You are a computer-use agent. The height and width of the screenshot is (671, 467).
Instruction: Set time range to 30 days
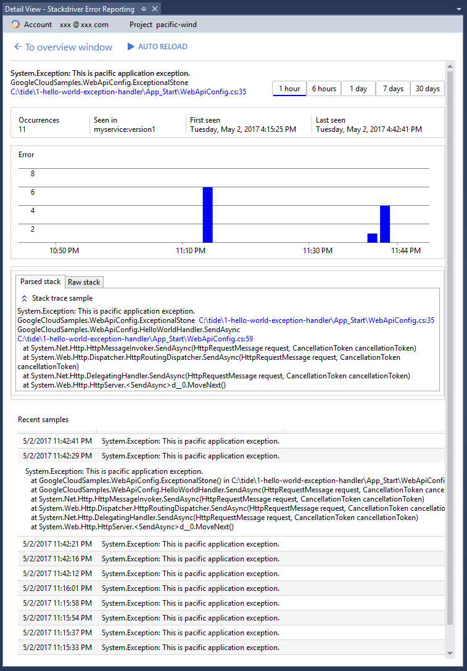coord(428,89)
